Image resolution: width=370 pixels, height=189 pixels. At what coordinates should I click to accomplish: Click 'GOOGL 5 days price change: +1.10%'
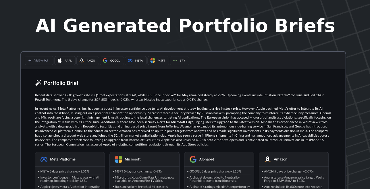click(x=215, y=172)
